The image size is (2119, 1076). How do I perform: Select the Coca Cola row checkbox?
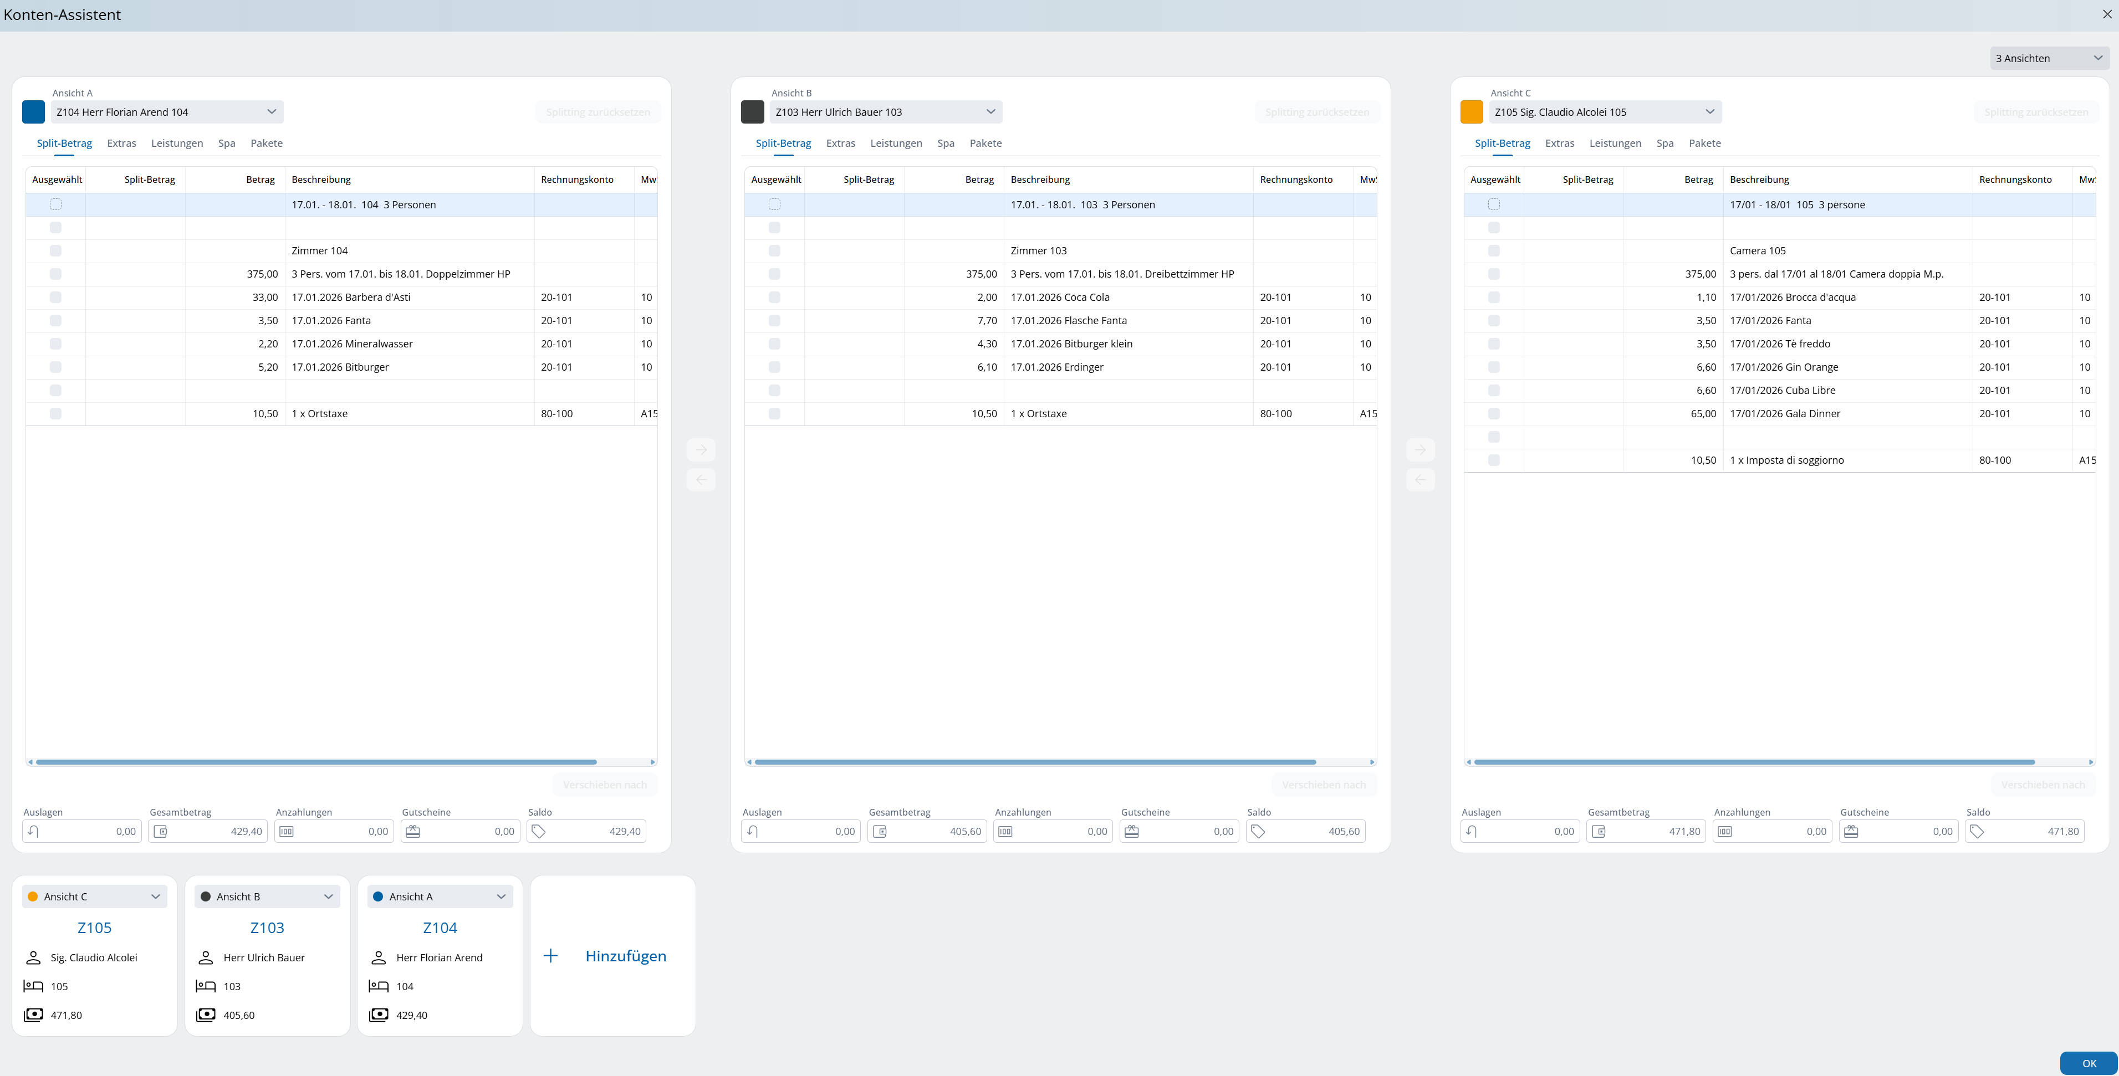tap(774, 297)
